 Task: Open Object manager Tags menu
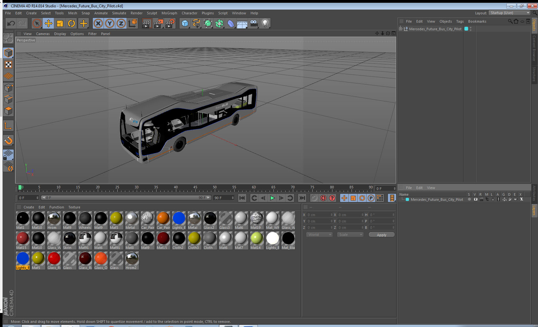(x=460, y=21)
